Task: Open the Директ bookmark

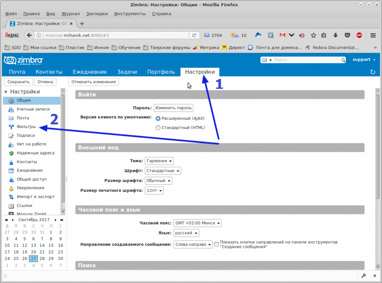Action: 234,47
